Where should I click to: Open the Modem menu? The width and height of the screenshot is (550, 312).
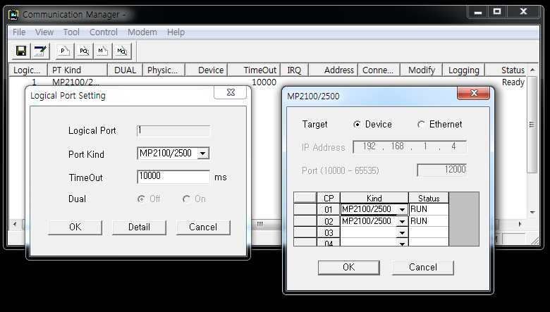[142, 32]
